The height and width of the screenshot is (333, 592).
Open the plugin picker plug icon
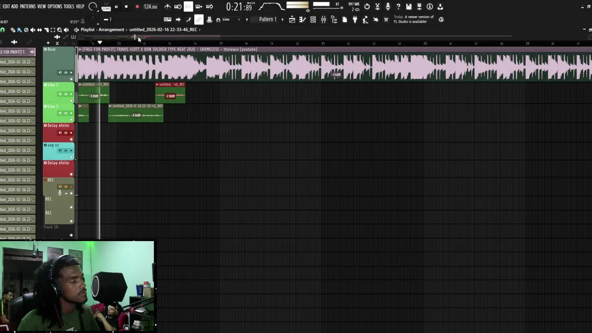coord(355,19)
